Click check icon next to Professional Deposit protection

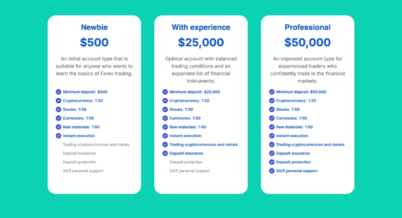271,162
